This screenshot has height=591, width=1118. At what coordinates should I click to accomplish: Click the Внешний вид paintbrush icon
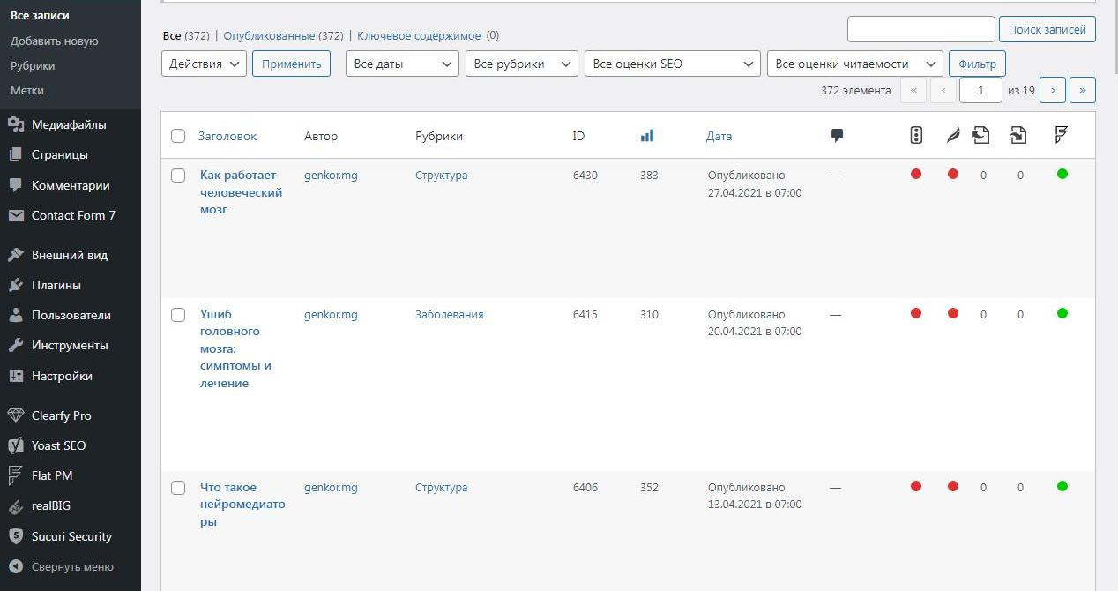15,255
